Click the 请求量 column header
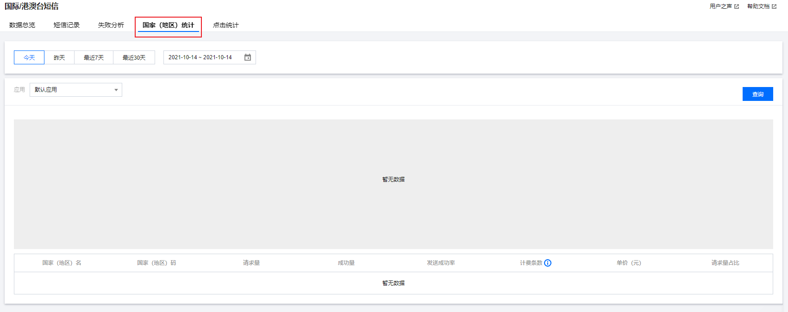 pos(251,263)
